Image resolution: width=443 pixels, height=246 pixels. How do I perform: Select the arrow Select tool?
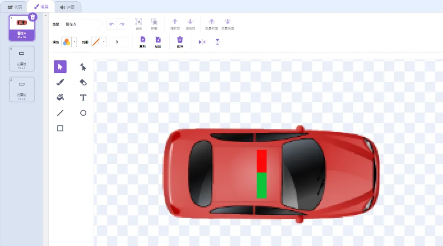tap(60, 67)
